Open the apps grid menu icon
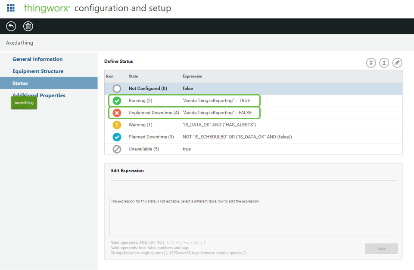 [x=11, y=8]
